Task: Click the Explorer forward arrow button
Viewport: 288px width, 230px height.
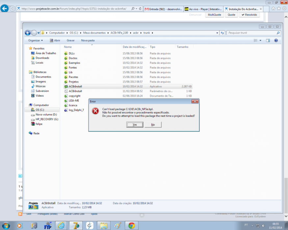Action: coord(34,33)
